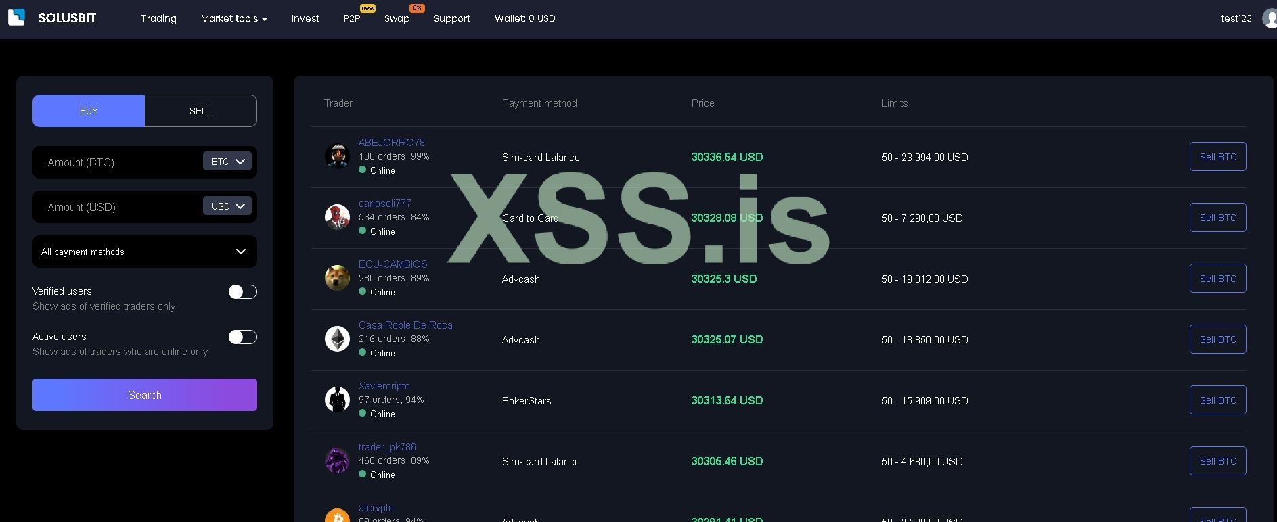This screenshot has height=522, width=1277.
Task: Click the Trader column header
Action: point(338,103)
